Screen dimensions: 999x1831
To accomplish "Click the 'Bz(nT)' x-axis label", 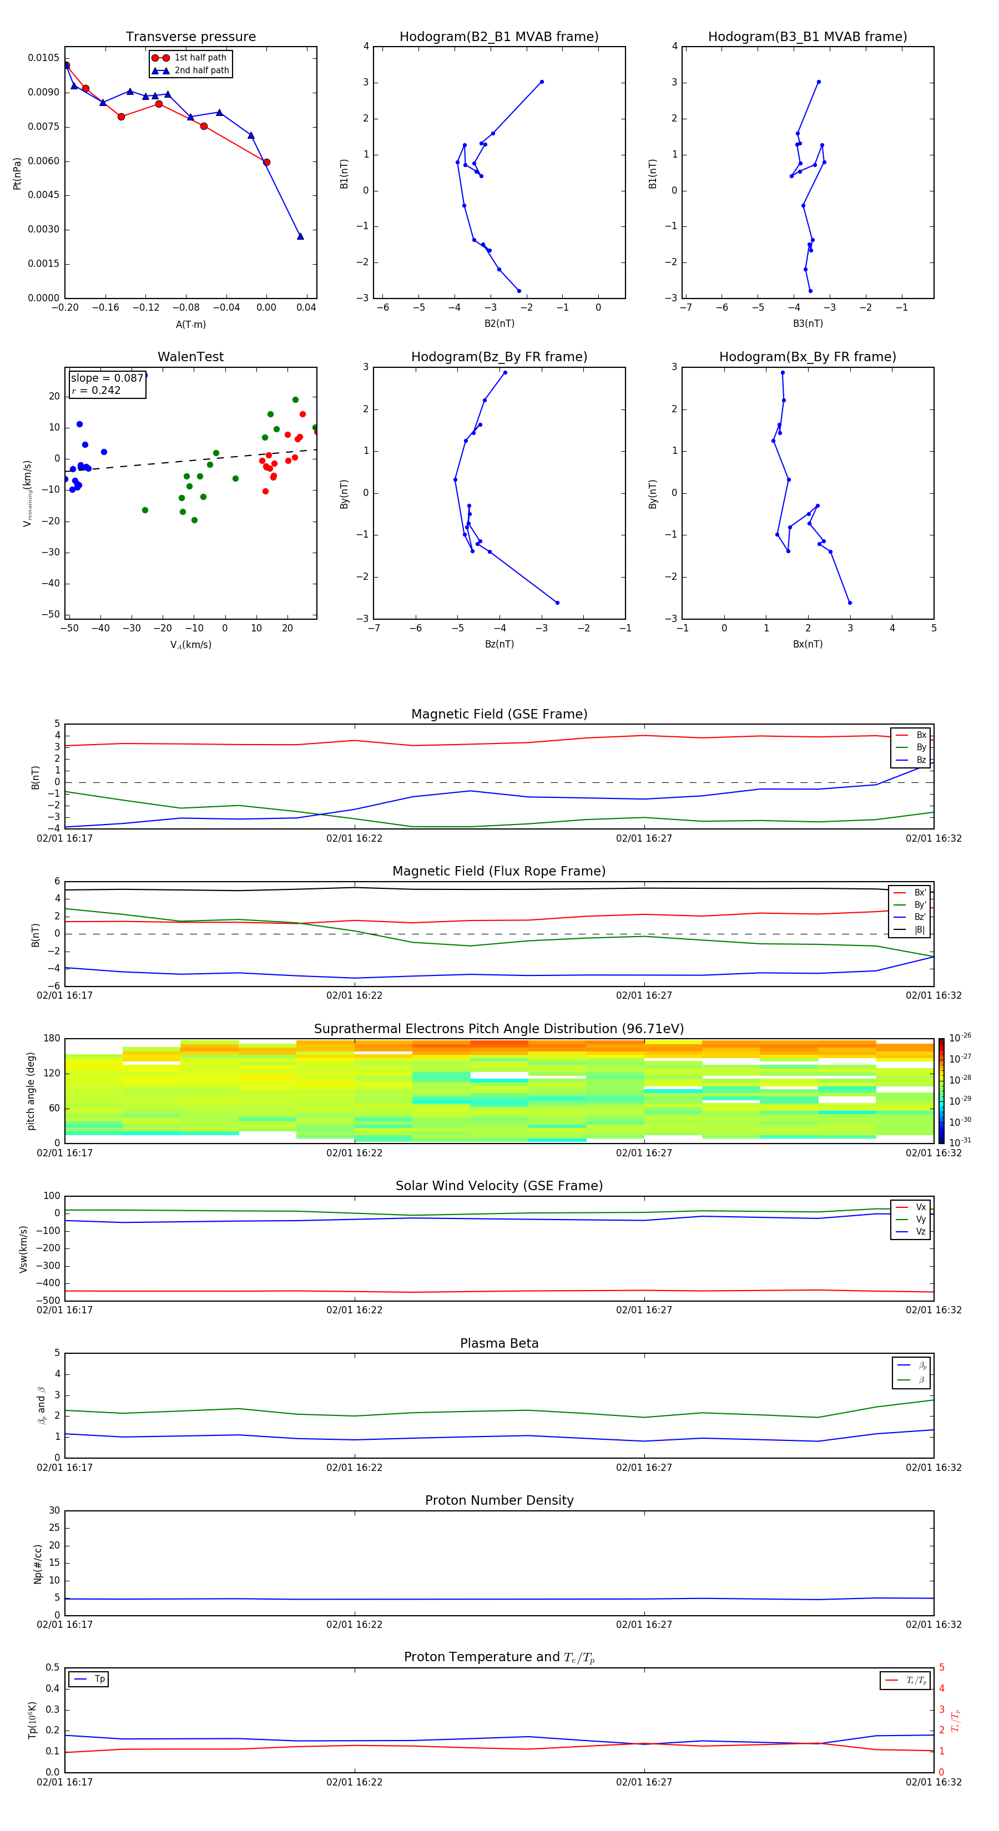I will pos(499,644).
